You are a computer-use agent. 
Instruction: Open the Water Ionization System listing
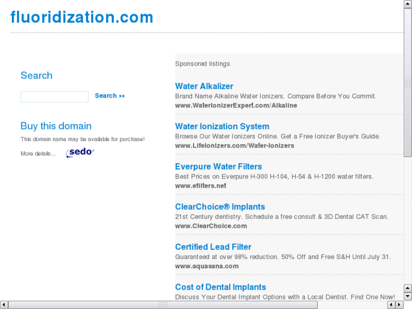click(222, 126)
